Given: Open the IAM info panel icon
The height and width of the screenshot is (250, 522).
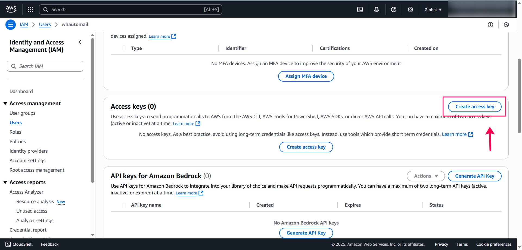Looking at the screenshot, I should pos(490,24).
